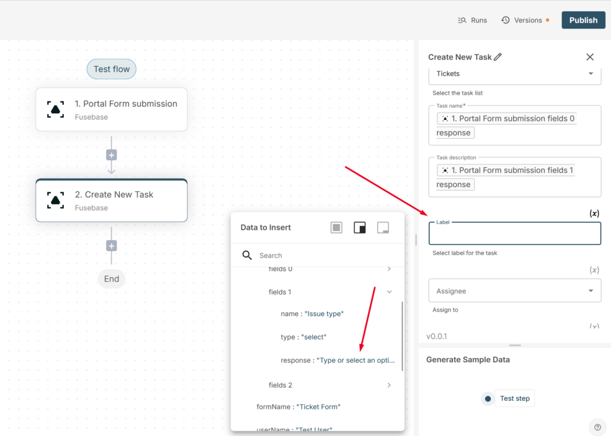Click Fusebase icon on Portal Form step
This screenshot has height=436, width=611.
point(55,109)
